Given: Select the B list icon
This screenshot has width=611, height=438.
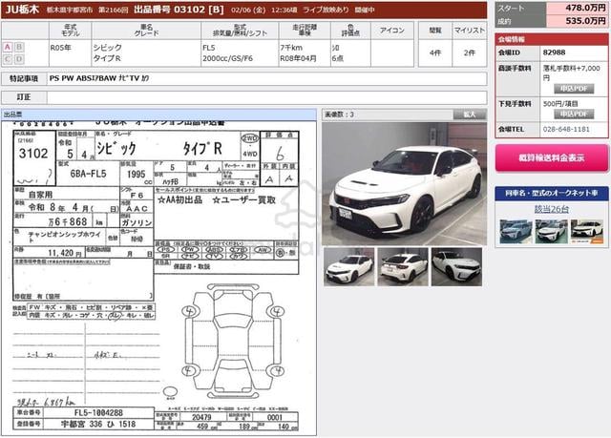Looking at the screenshot, I should (19, 47).
